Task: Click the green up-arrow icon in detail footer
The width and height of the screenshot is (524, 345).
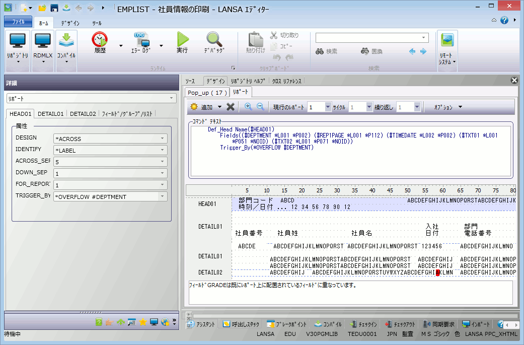Action: [121, 322]
